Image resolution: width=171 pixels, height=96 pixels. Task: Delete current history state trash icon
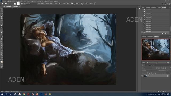pyautogui.click(x=168, y=34)
